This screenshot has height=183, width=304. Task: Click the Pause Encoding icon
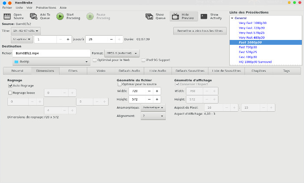[x=90, y=17]
